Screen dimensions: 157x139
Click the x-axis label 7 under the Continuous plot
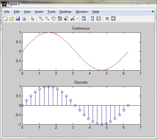140,73
